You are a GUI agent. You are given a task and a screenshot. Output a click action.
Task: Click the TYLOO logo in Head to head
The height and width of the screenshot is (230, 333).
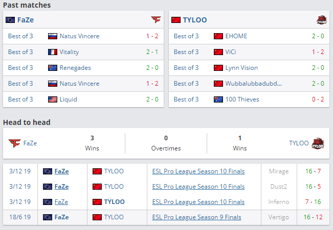(318, 143)
